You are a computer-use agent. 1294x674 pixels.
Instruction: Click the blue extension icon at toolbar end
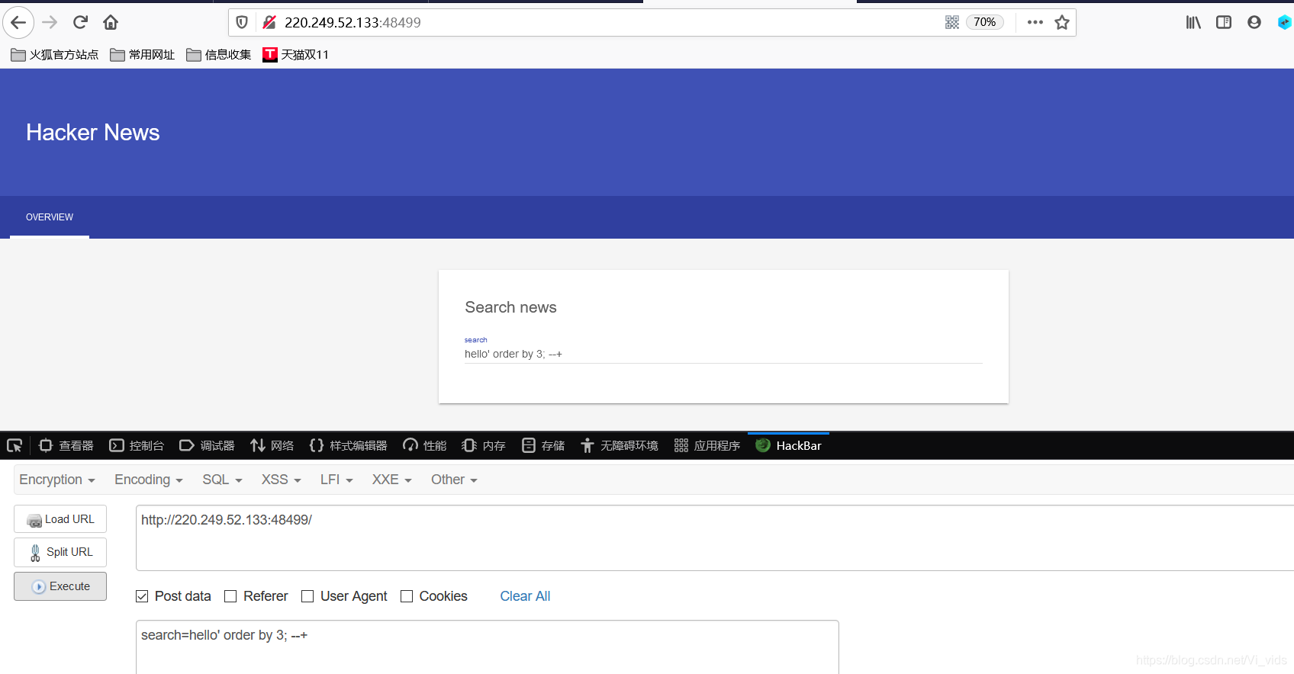[x=1284, y=22]
